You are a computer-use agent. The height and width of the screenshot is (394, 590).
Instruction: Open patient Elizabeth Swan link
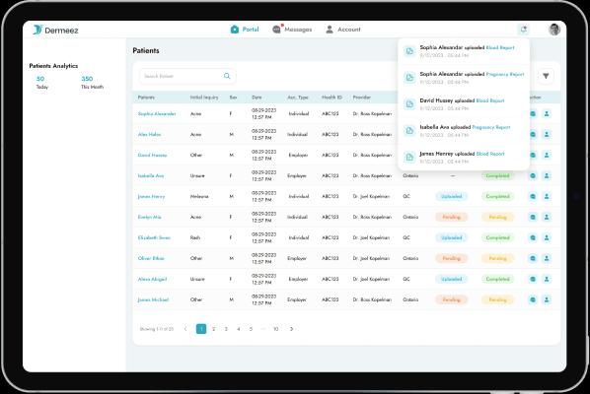coord(154,237)
